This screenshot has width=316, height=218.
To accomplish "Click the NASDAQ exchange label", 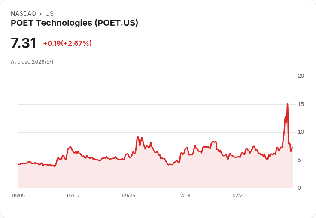I will click(23, 14).
